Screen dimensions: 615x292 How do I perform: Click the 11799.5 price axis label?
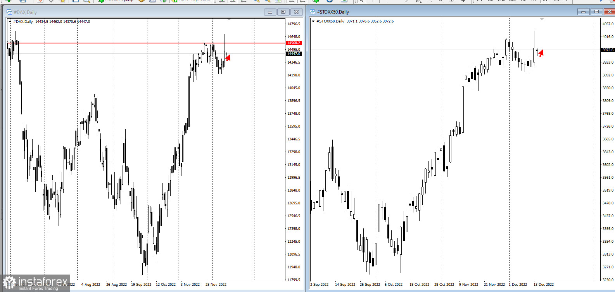coord(294,280)
